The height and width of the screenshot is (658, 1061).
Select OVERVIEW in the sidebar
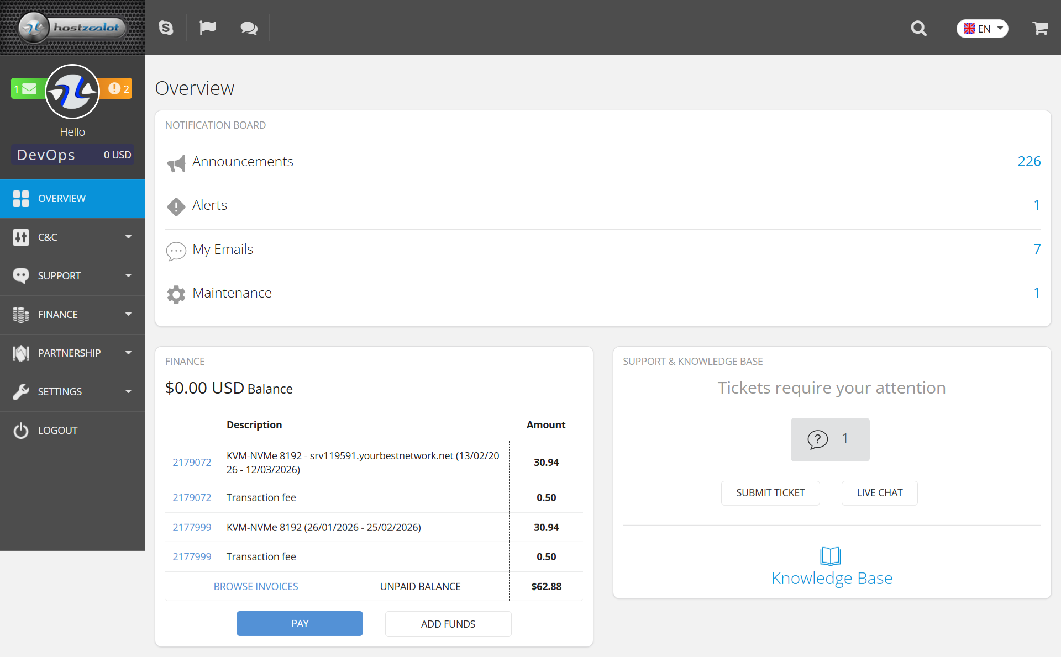(72, 199)
